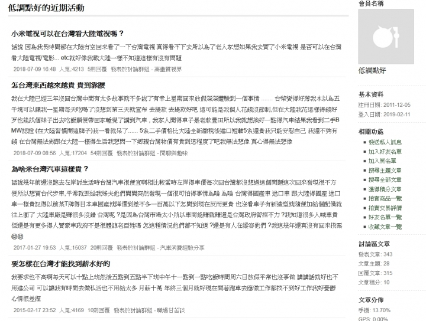Open 拍賣商品一覽 link
Screen dimensions: 426x321
(x=385, y=198)
